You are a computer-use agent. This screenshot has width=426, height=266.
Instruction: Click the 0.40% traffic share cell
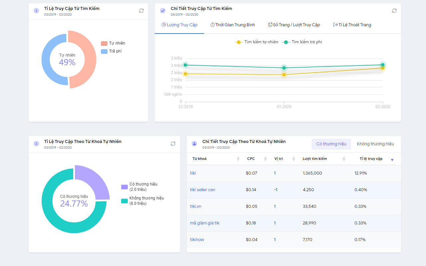point(361,190)
